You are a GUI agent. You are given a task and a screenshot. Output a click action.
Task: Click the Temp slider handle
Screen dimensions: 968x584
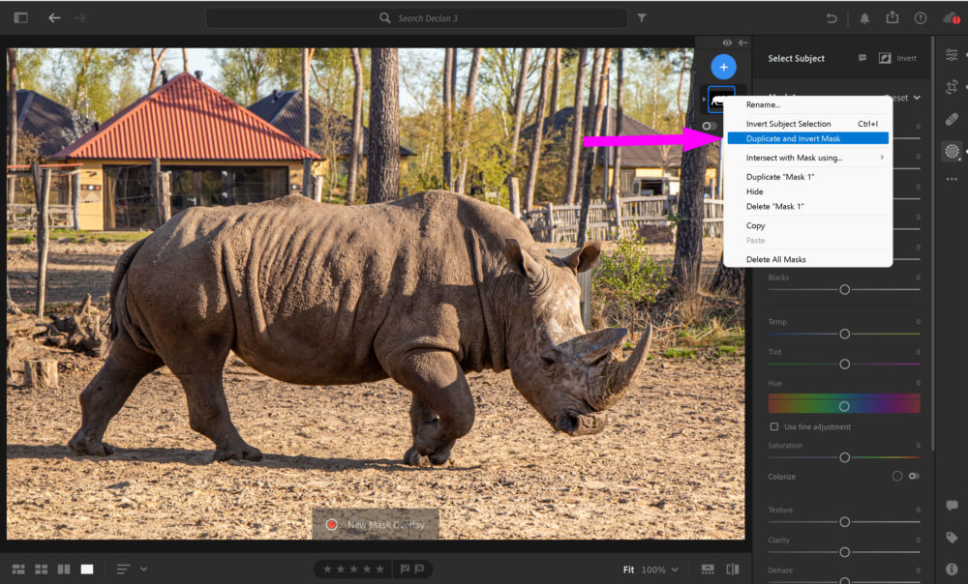tap(844, 335)
